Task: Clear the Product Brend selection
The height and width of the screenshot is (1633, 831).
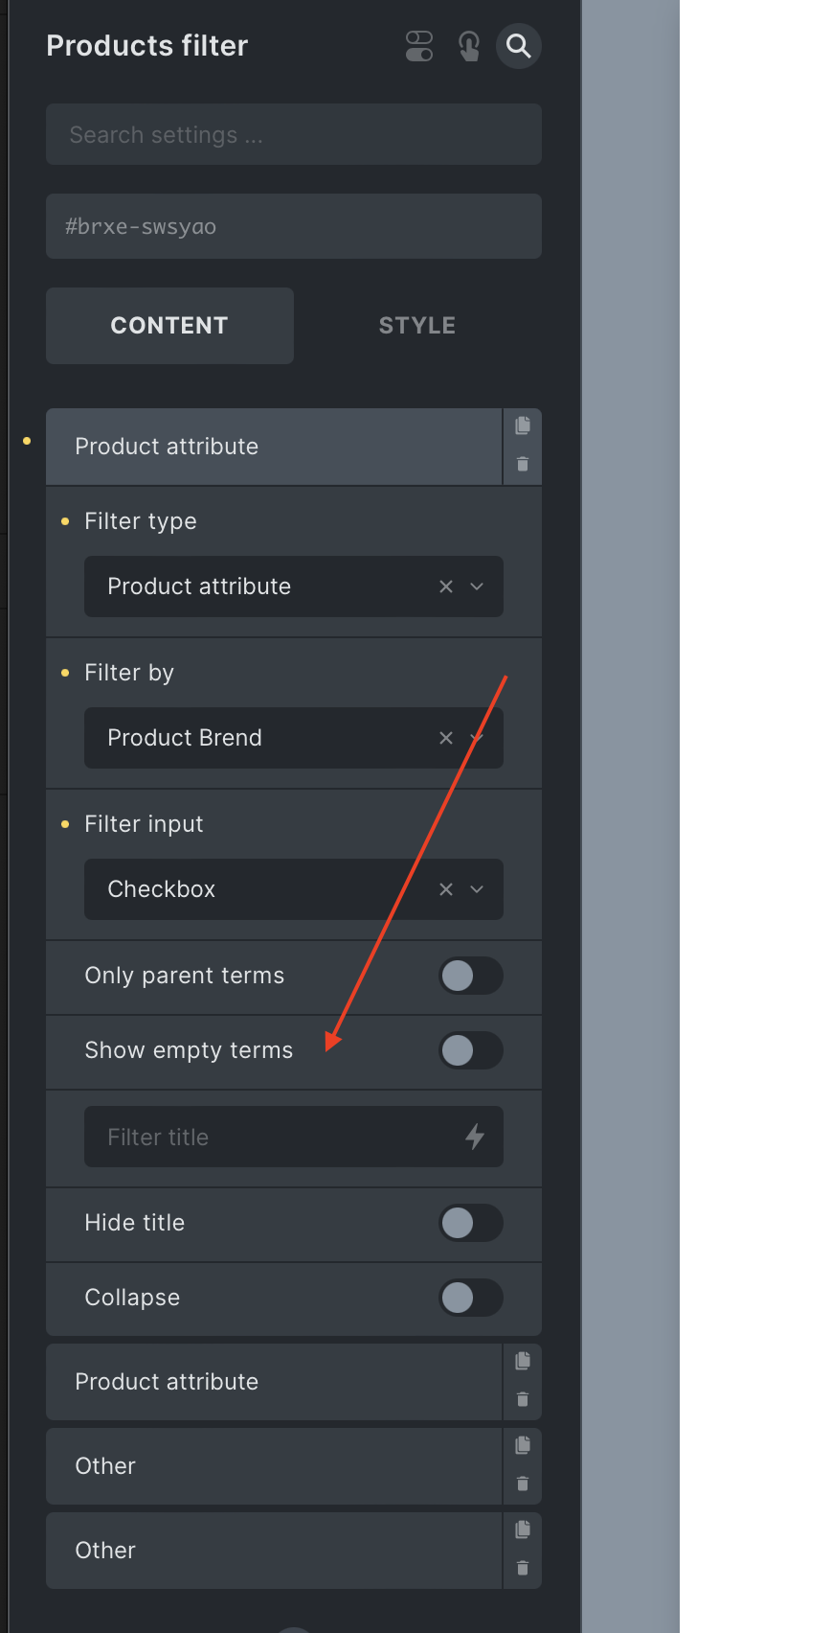Action: point(446,738)
